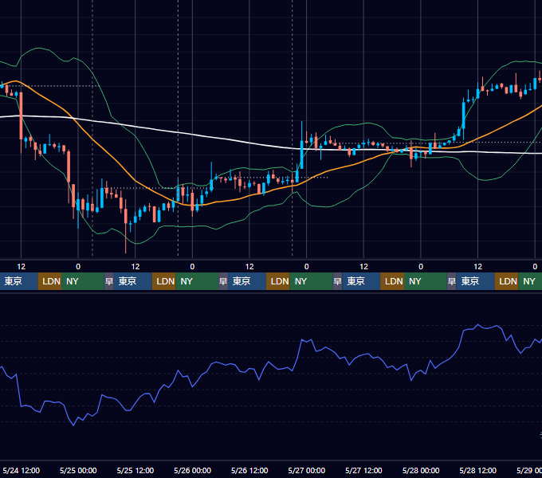Select the NY session block spanning 5/28 00:00
This screenshot has height=478, width=542.
(425, 281)
